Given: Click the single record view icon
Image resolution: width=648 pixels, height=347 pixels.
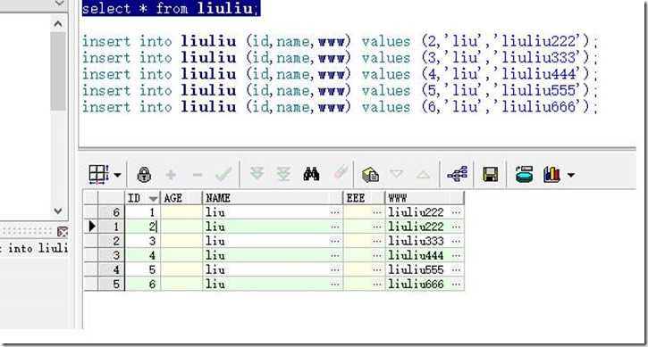Looking at the screenshot, I should pyautogui.click(x=524, y=174).
